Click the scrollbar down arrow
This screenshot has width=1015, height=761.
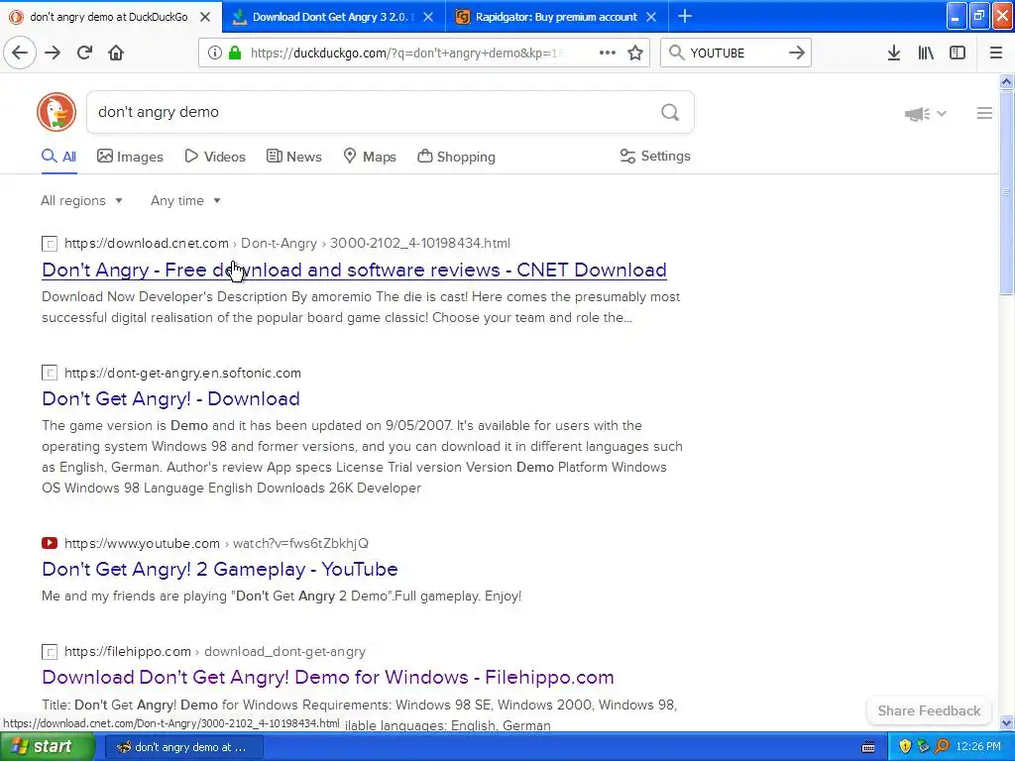coord(1006,723)
